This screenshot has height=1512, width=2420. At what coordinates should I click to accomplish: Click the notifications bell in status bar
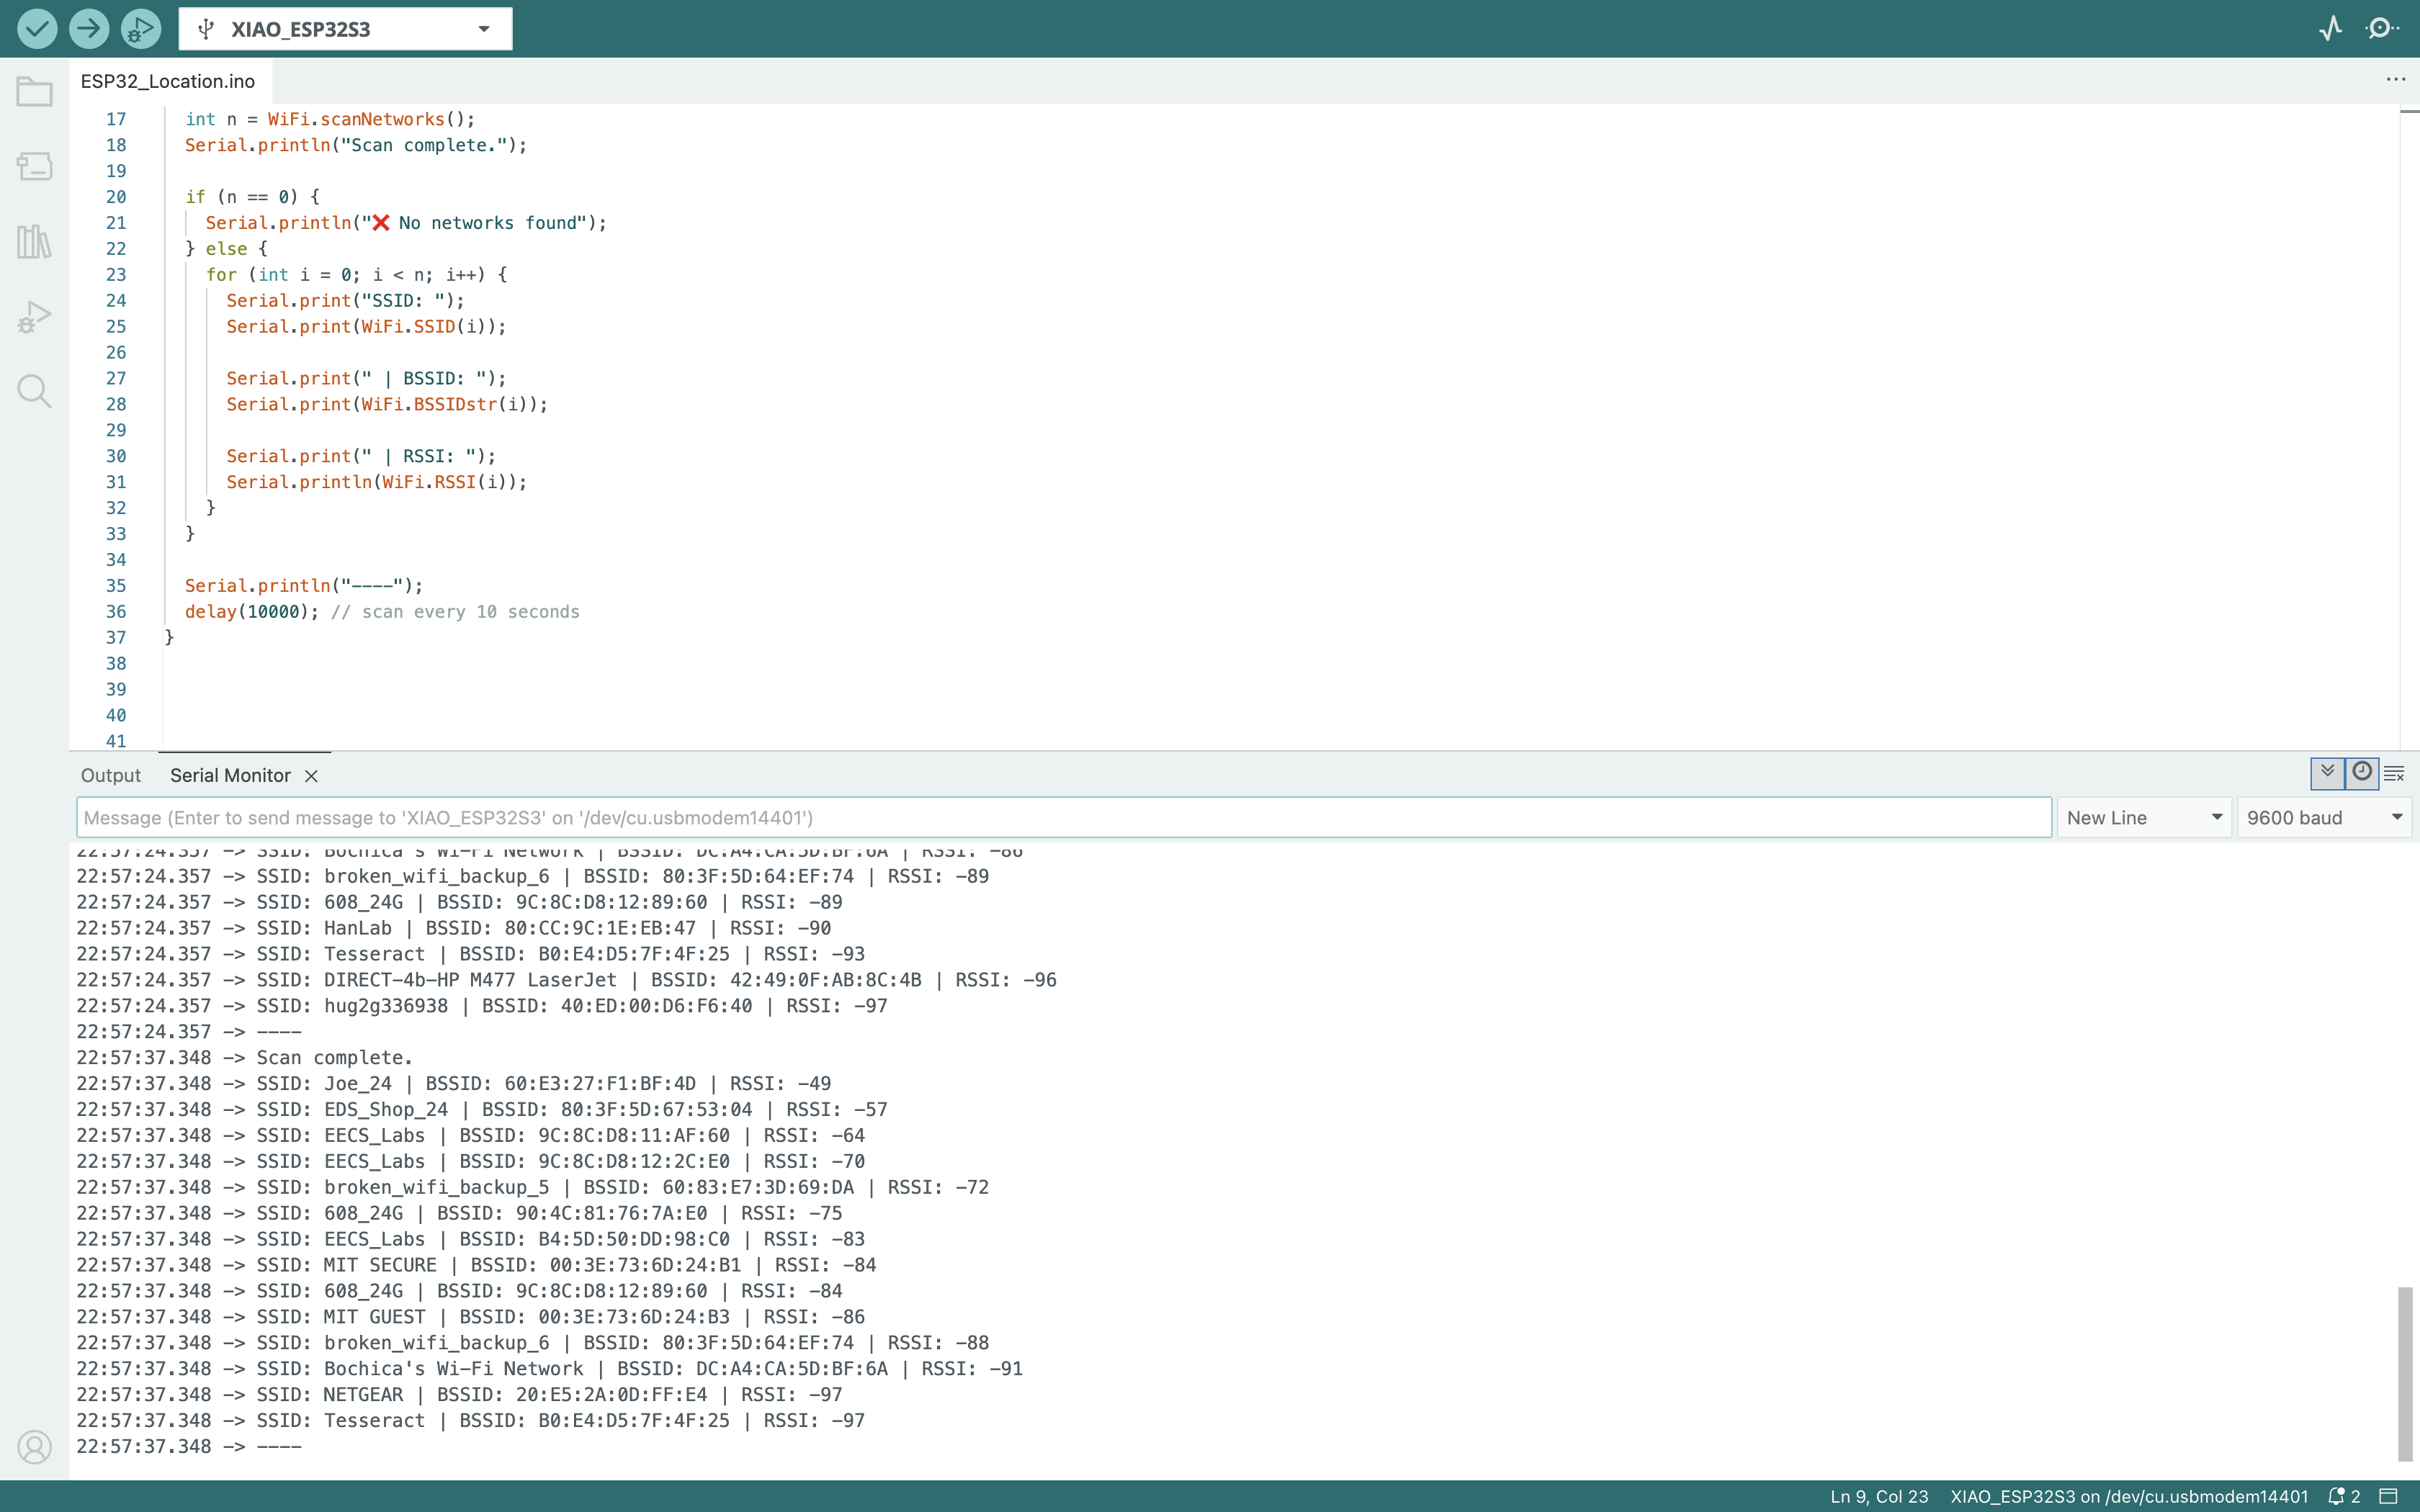pos(2337,1496)
